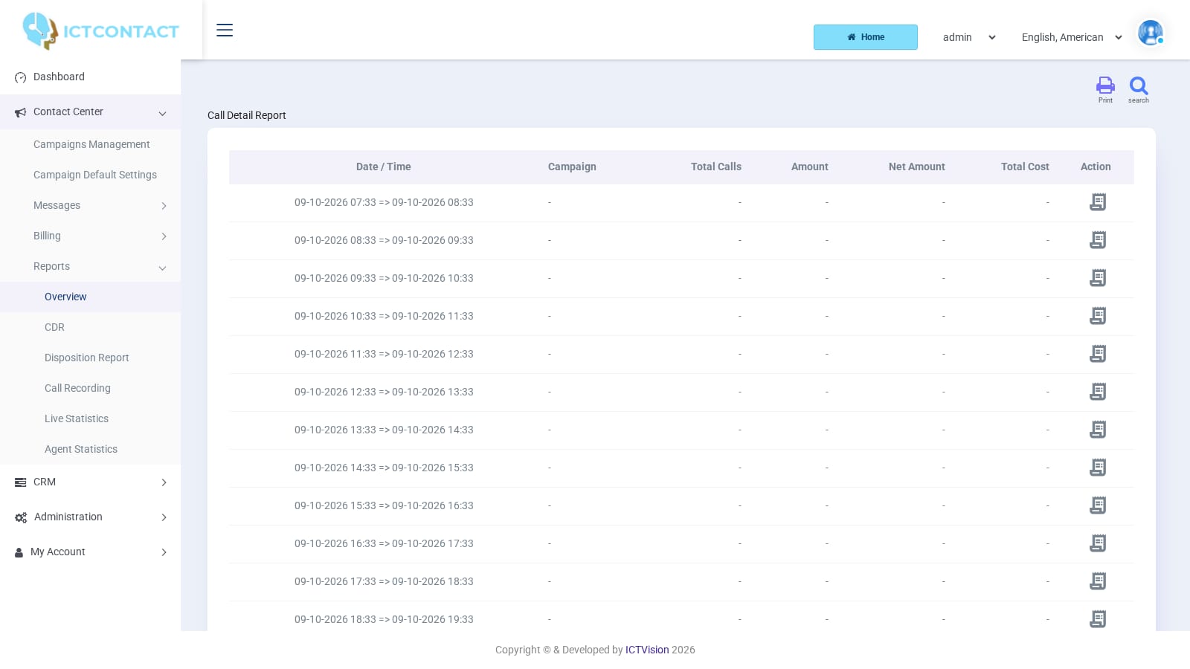Open the user avatar profile icon
The image size is (1190, 669).
coord(1151,33)
